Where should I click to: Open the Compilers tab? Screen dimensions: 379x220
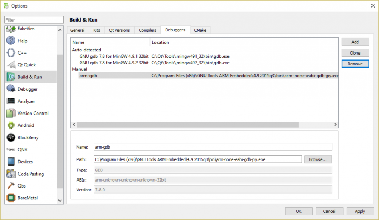(147, 30)
